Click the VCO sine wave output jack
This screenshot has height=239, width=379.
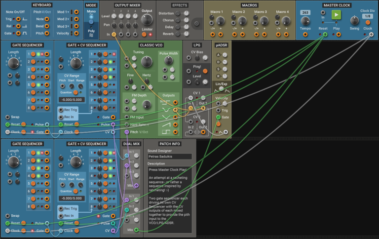(175, 110)
